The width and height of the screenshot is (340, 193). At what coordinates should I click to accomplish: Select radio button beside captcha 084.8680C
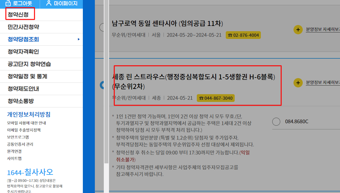276,121
